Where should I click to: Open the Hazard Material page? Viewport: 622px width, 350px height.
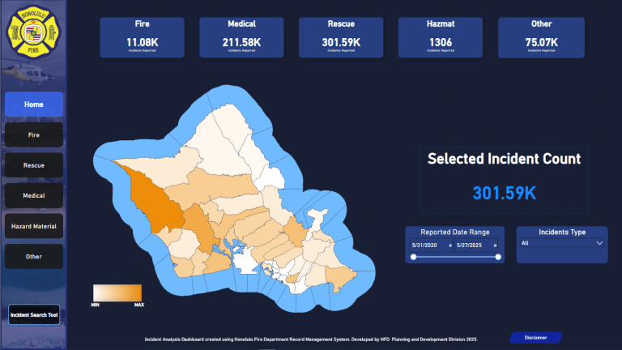[x=34, y=226]
